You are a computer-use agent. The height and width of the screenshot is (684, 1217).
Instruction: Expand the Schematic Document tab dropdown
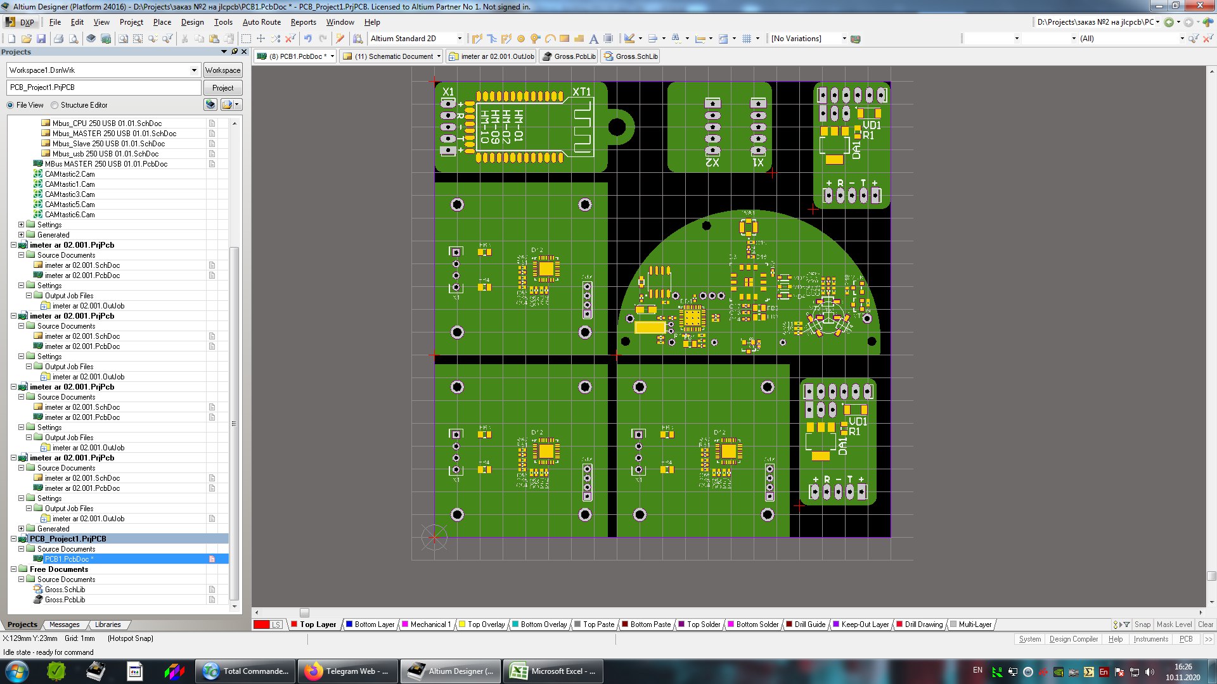[x=439, y=56]
